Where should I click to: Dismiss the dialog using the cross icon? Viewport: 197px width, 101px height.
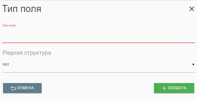(x=192, y=9)
